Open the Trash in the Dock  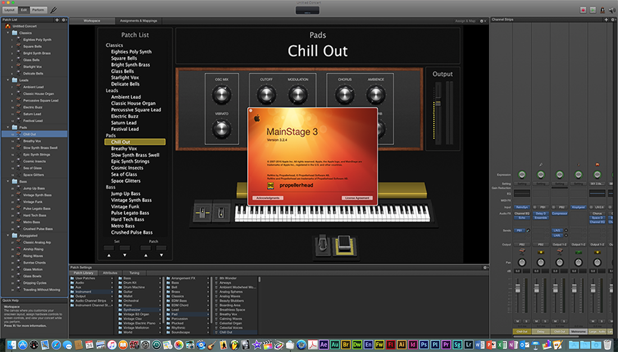click(x=608, y=345)
